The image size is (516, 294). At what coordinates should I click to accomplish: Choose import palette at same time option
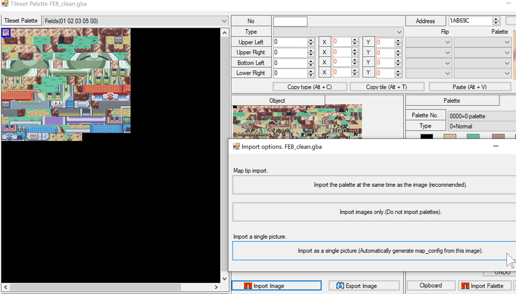point(373,184)
